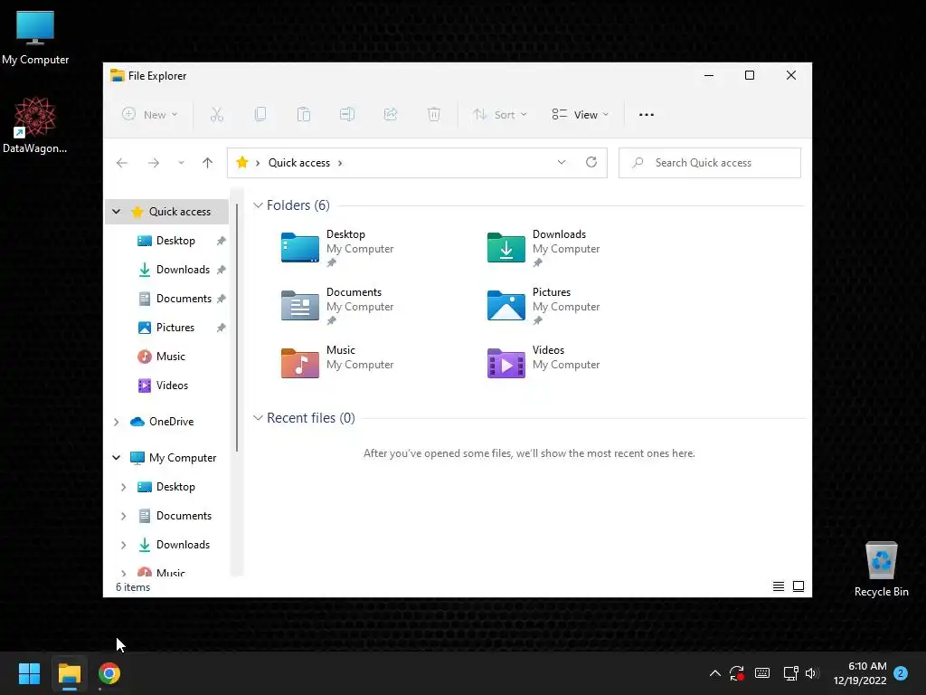Click Quick access breadcrumb in address bar
Screen dimensions: 926x695
click(298, 163)
